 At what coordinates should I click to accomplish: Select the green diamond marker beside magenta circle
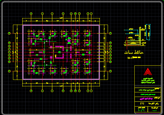point(66,40)
